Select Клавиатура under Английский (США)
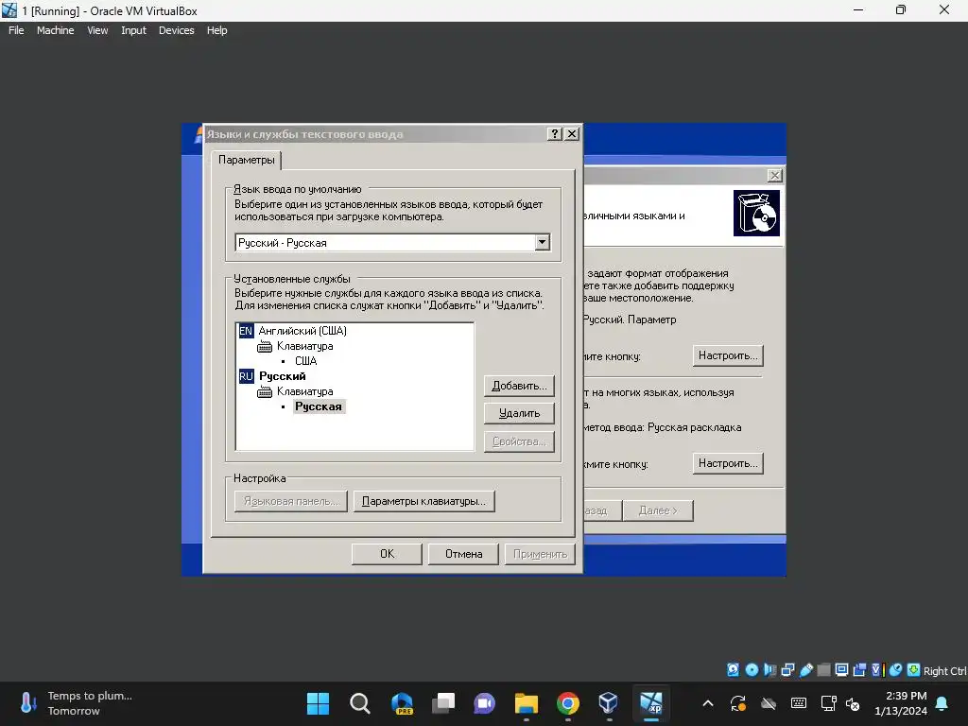This screenshot has width=968, height=726. (x=305, y=346)
